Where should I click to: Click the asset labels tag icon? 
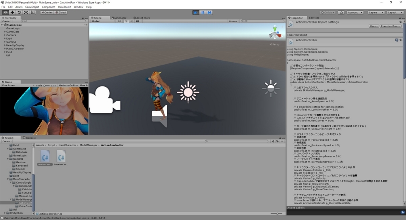[402, 212]
